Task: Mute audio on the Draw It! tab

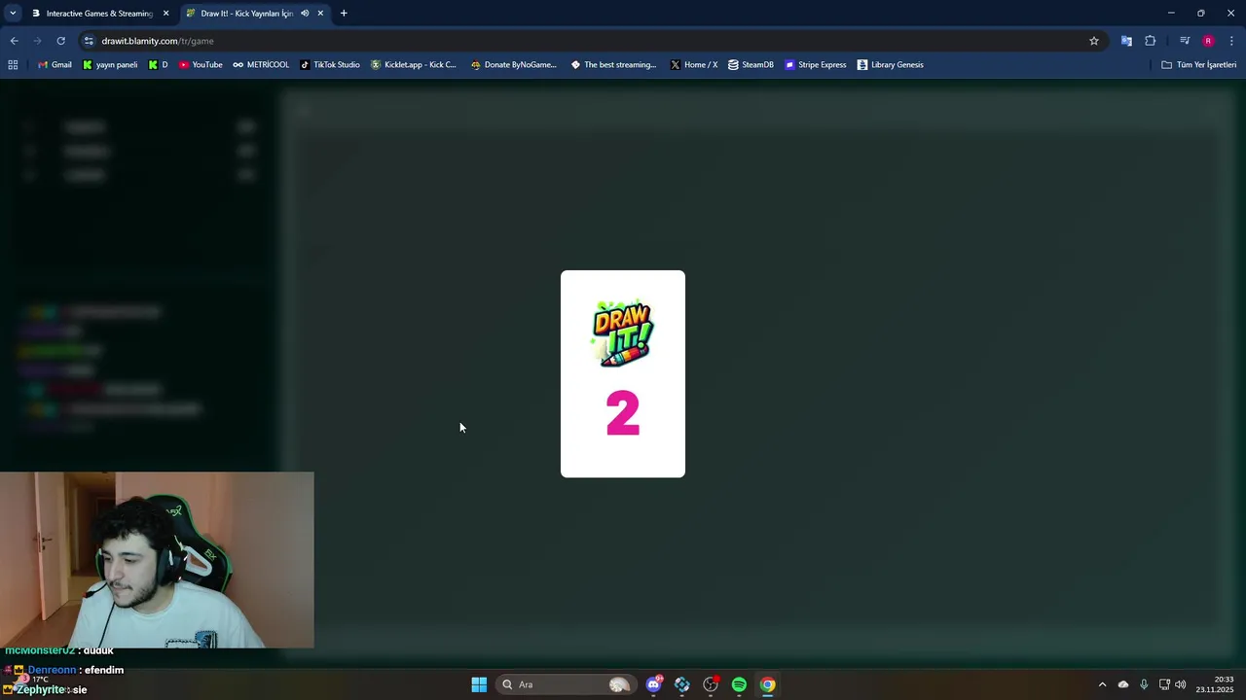Action: [305, 14]
